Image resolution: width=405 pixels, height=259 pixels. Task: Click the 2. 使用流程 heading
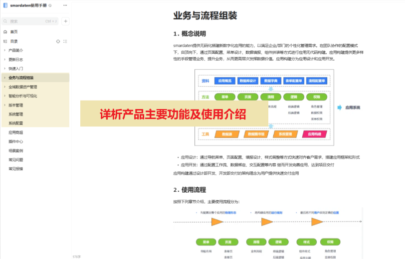(190, 190)
